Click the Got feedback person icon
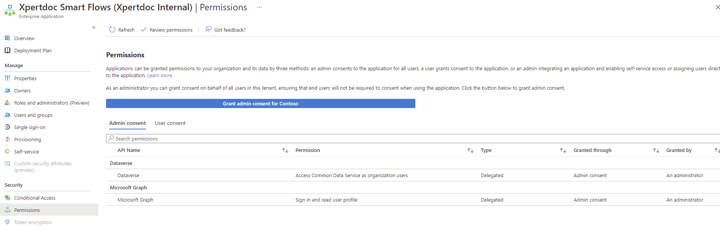Screen dimensions: 720x226 point(208,29)
